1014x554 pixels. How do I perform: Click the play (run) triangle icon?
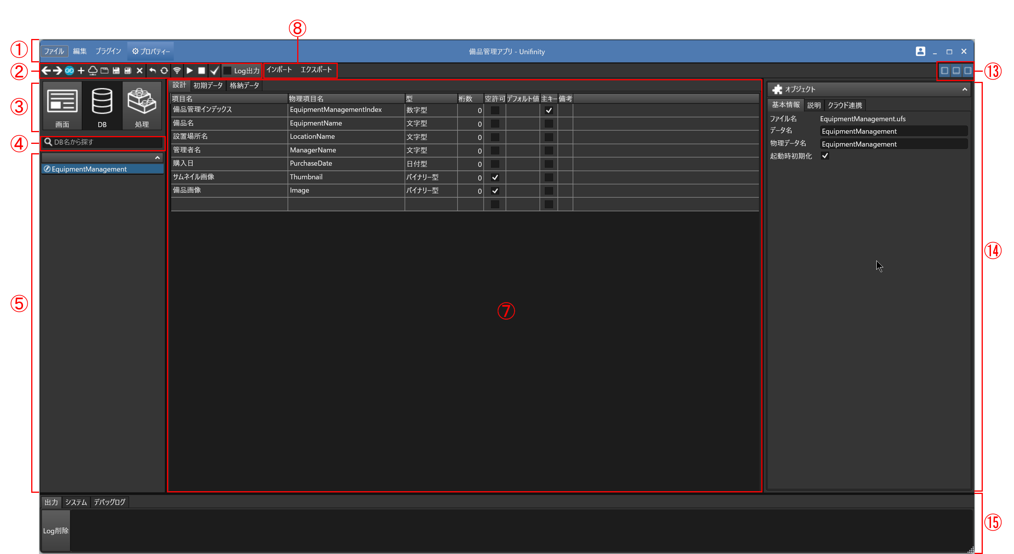pos(190,71)
